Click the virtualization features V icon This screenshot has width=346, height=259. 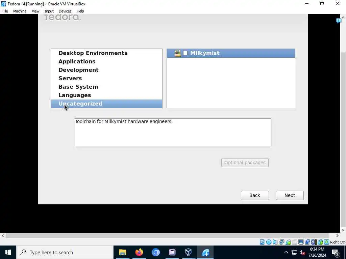314,242
